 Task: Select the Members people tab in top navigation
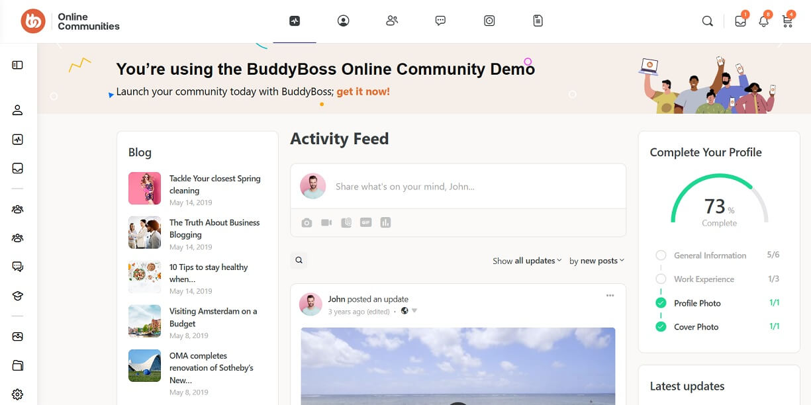pos(392,21)
